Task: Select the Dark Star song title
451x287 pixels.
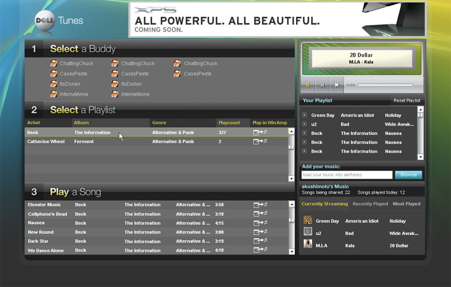Action: tap(38, 241)
